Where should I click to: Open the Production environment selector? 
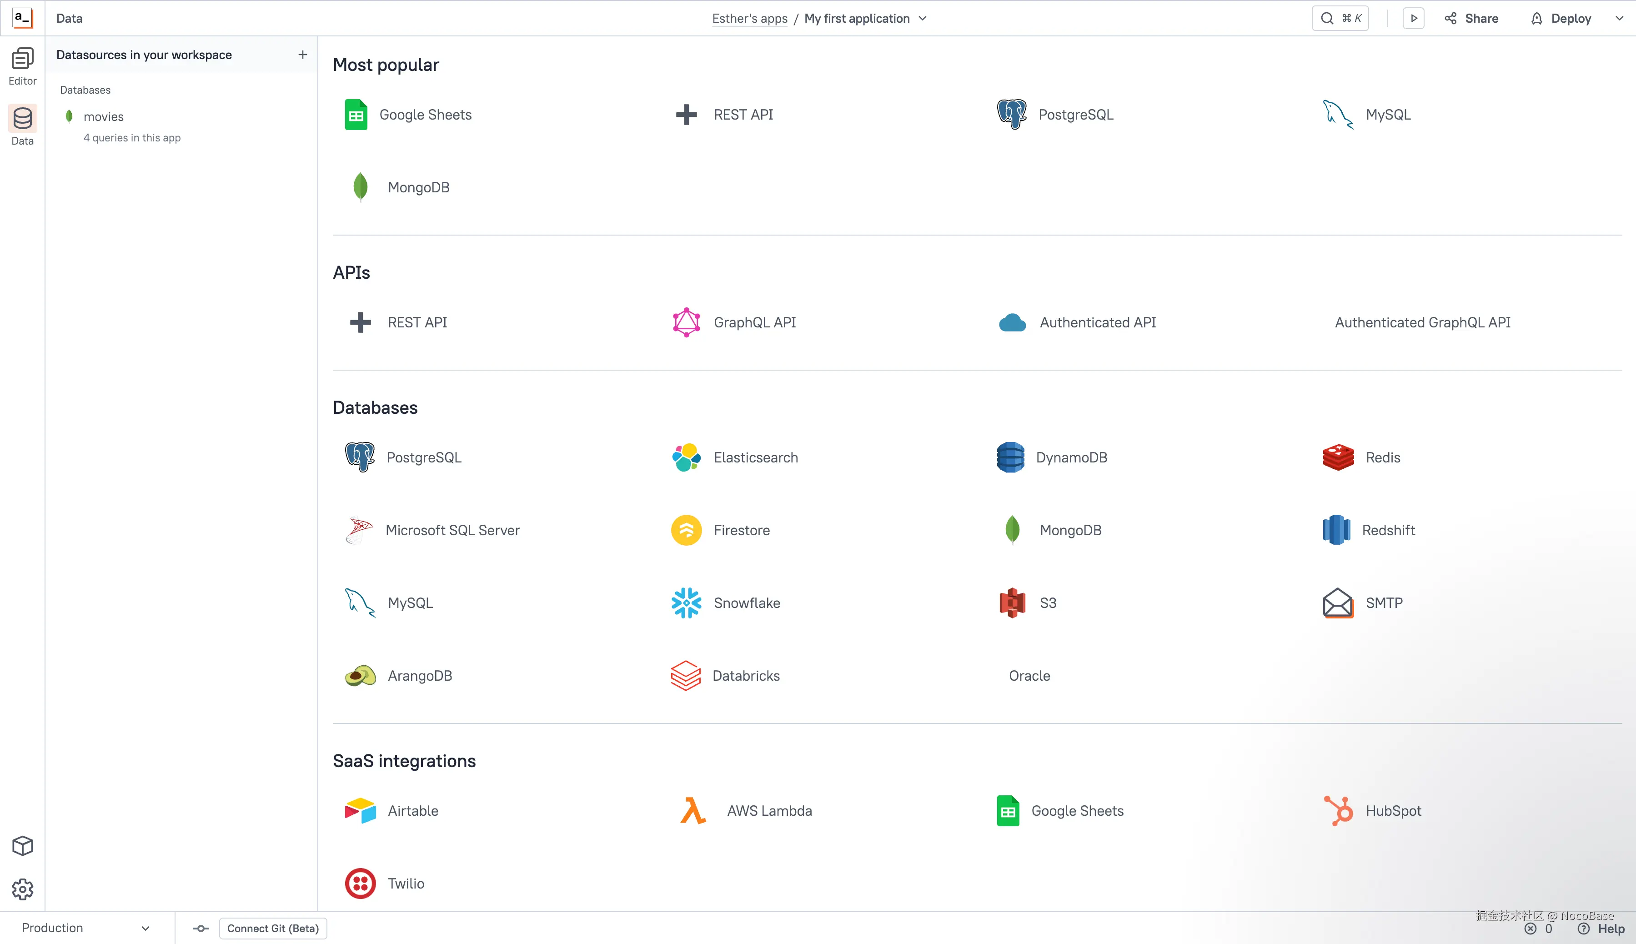coord(84,927)
